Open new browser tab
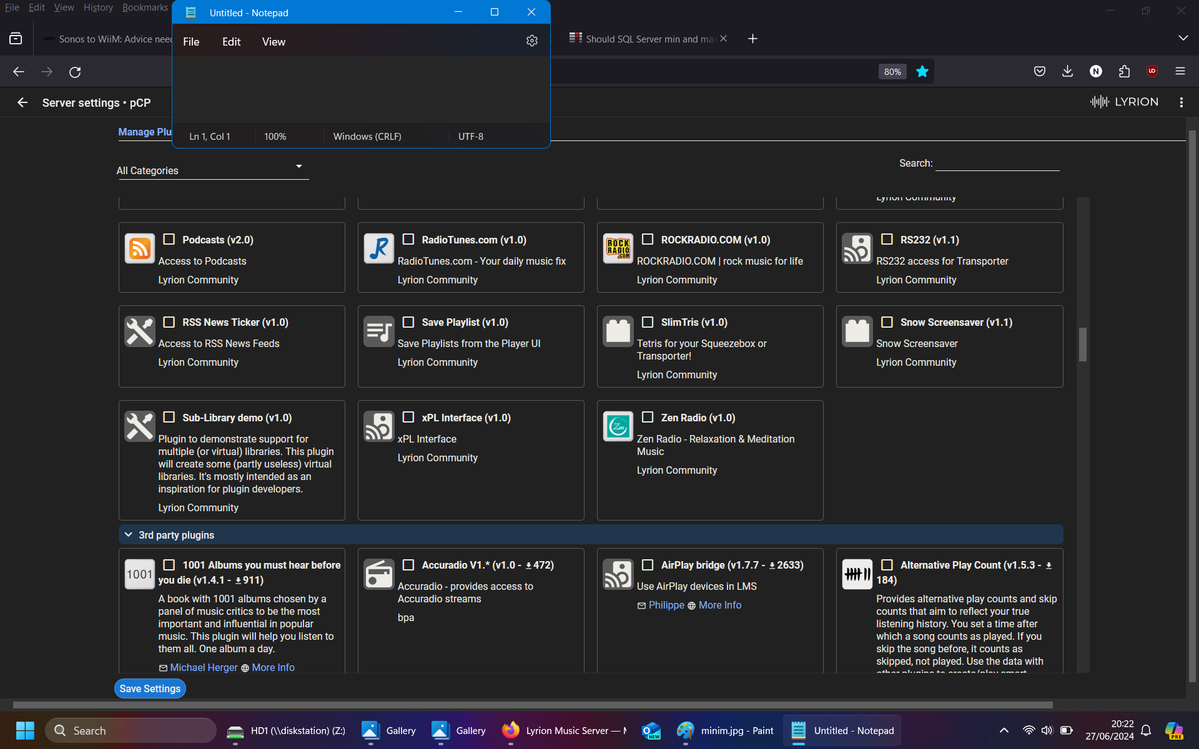Screen dimensions: 1199x749 coord(752,39)
